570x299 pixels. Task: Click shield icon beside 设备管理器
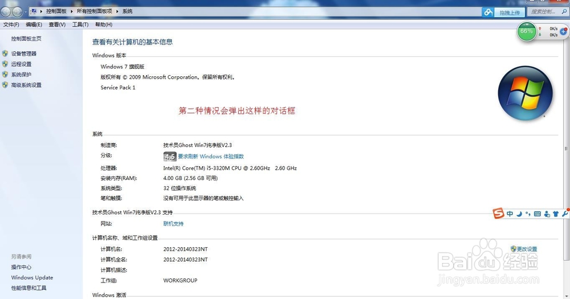[x=5, y=54]
